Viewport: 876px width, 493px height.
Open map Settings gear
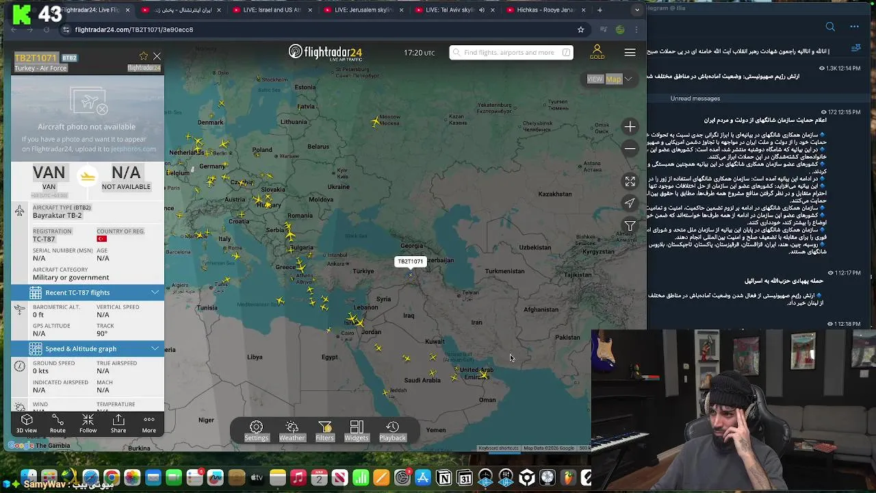tap(257, 431)
